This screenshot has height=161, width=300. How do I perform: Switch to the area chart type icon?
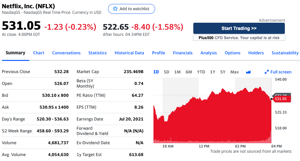click(x=248, y=72)
